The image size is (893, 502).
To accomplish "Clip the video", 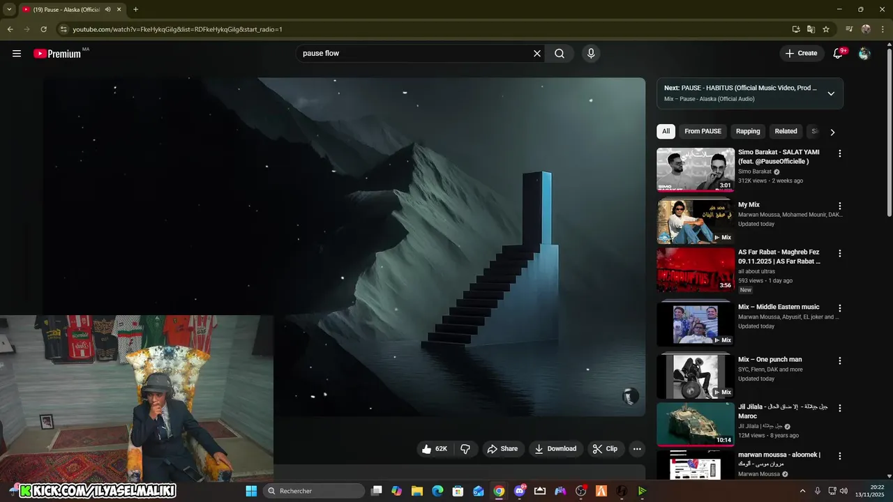I will pos(605,449).
